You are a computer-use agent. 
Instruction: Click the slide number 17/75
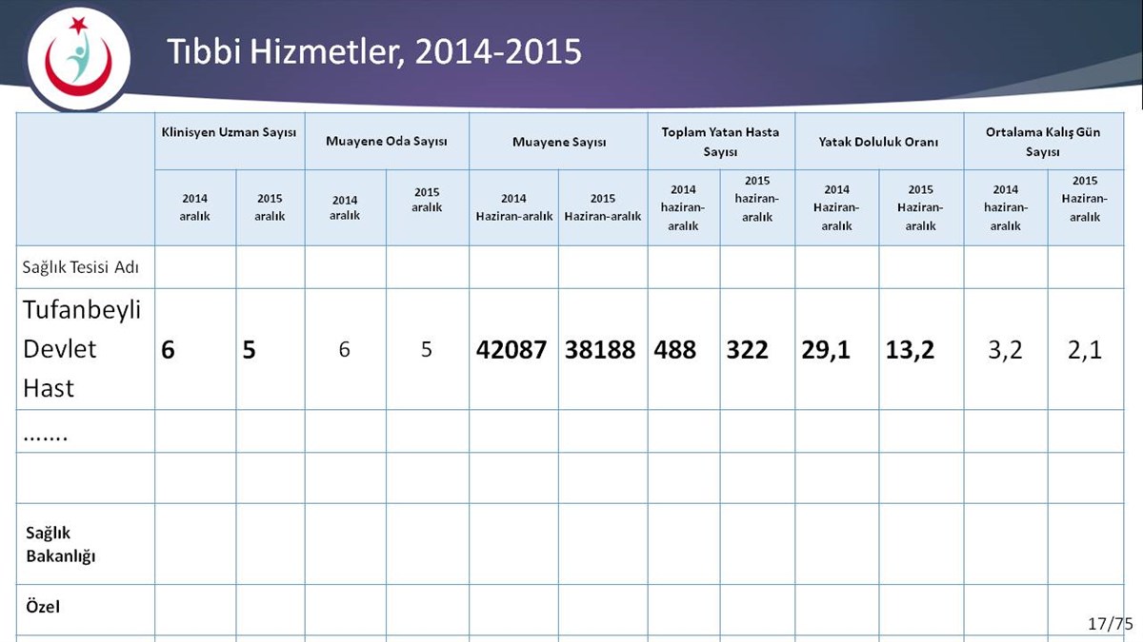pos(1110,624)
